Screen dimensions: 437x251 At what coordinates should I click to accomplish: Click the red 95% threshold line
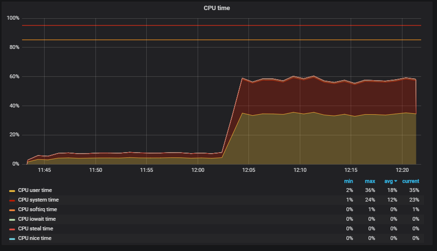pyautogui.click(x=222, y=25)
